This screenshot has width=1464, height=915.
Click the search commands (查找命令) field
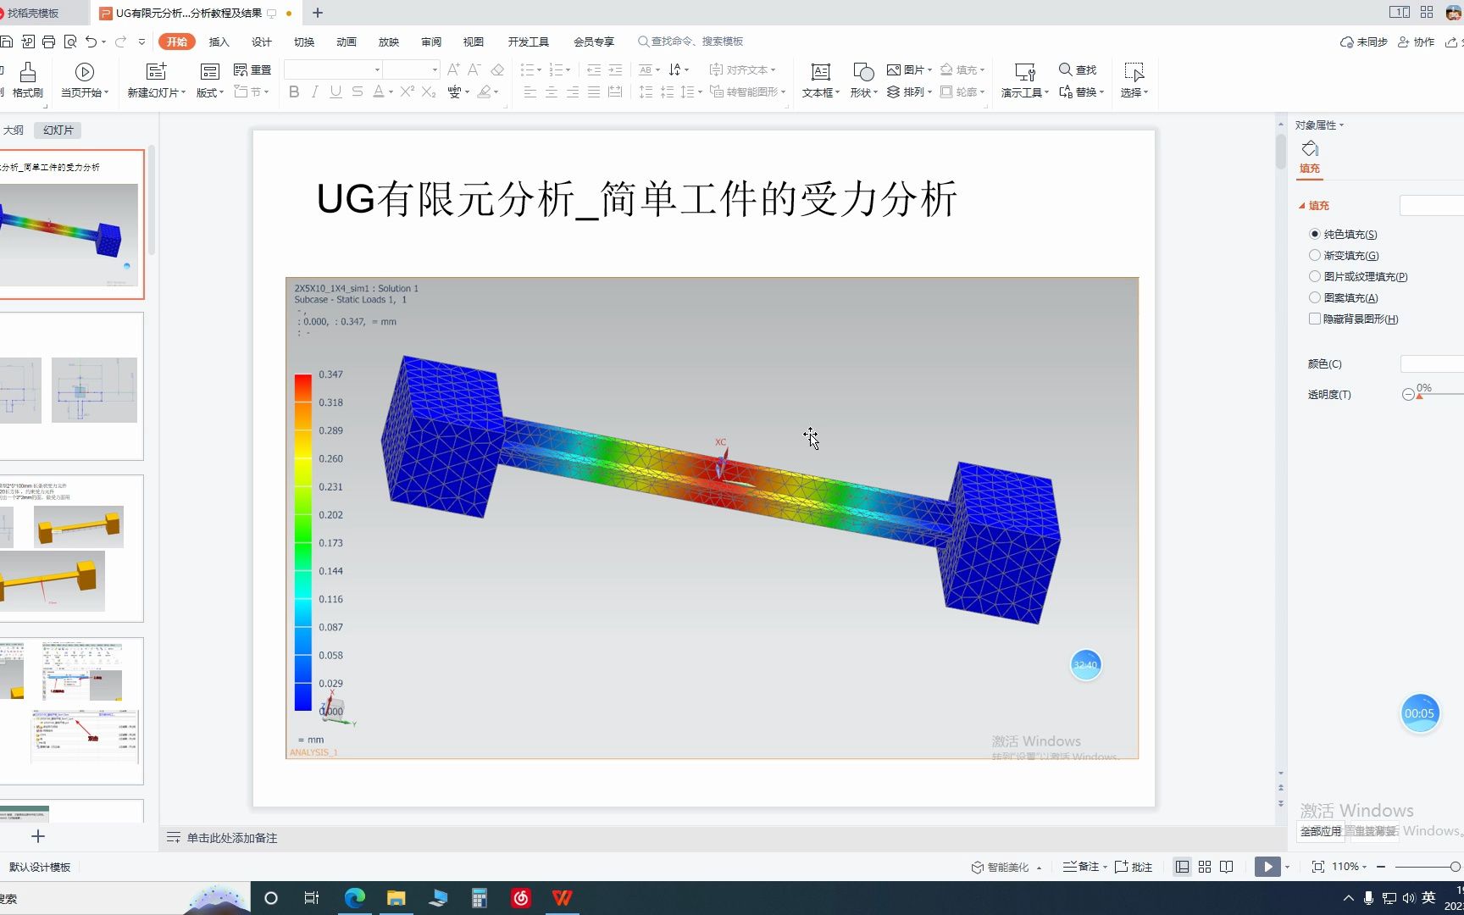[x=691, y=42]
